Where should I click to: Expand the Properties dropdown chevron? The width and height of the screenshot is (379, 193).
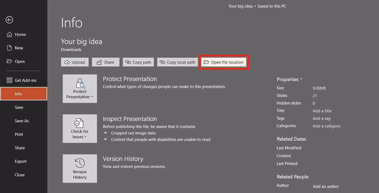tap(301, 79)
